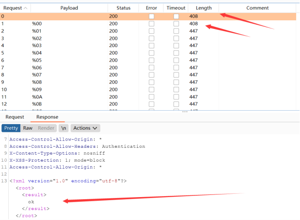300x220 pixels.
Task: Tick the Error checkbox for payload %05
Action: click(151, 60)
